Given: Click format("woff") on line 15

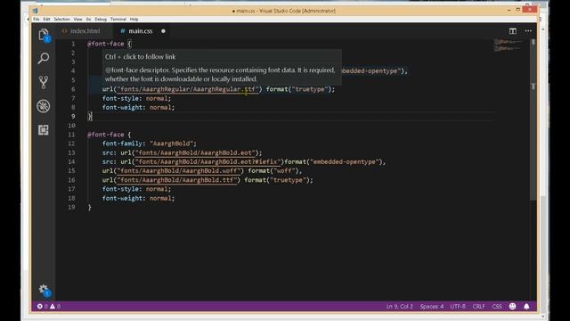Looking at the screenshot, I should click(273, 171).
